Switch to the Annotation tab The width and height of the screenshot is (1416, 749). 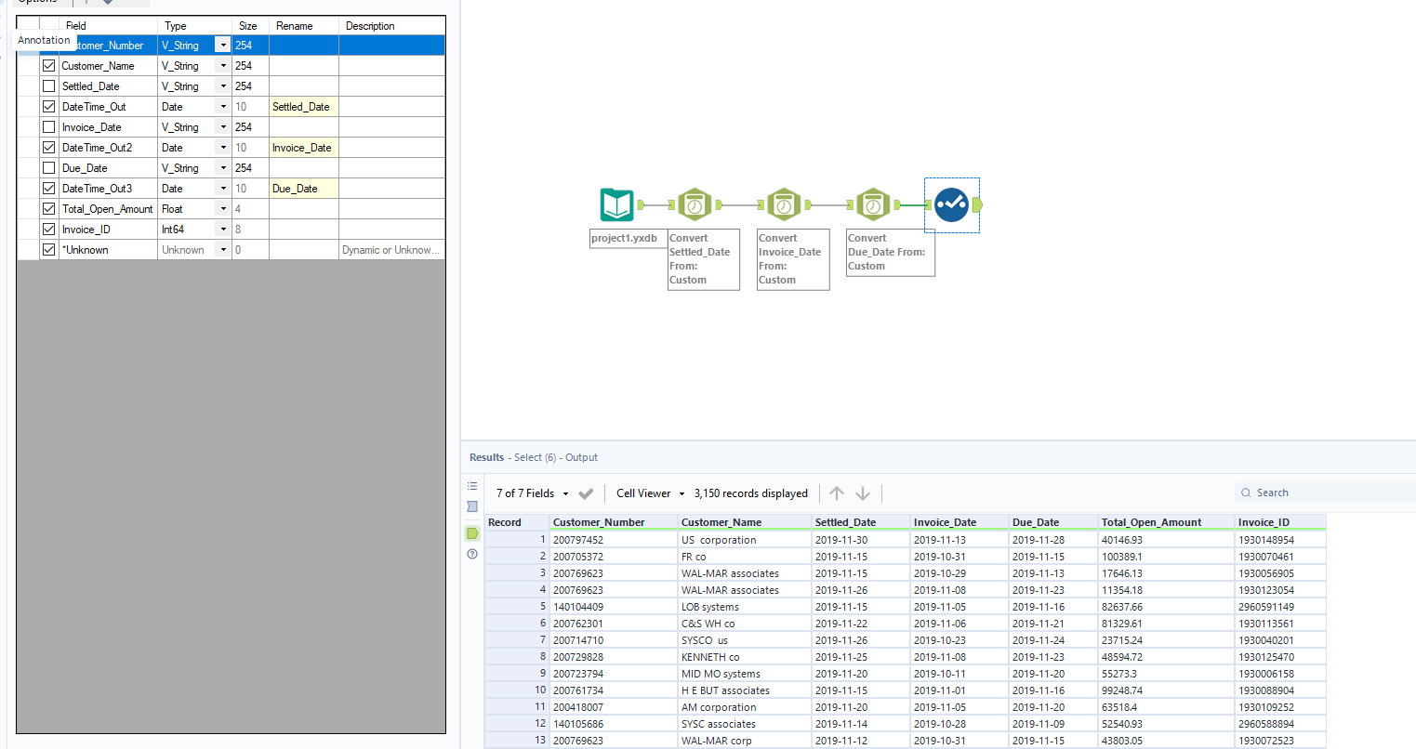(44, 40)
